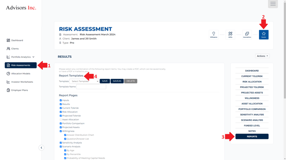
Task: Go to the Results star icon step
Action: [264, 34]
